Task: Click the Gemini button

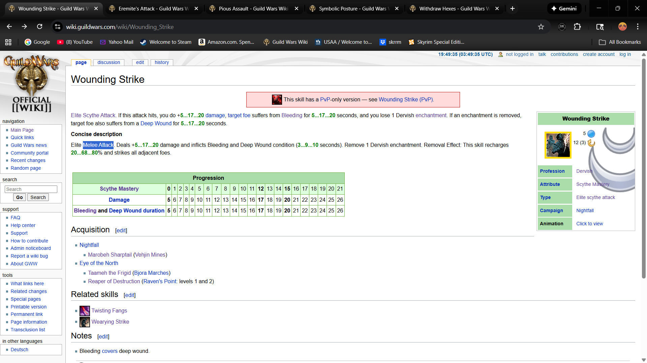Action: tap(564, 8)
